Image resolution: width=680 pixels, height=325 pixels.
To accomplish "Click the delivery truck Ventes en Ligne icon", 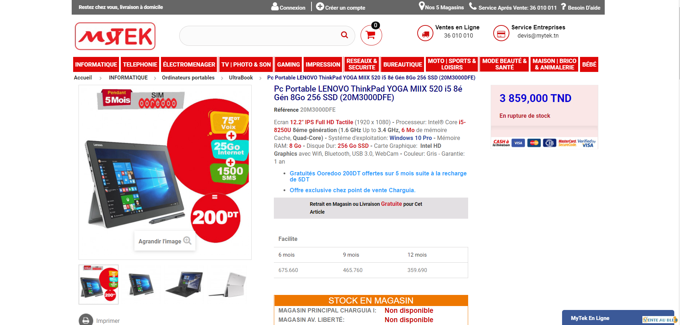I will click(425, 33).
